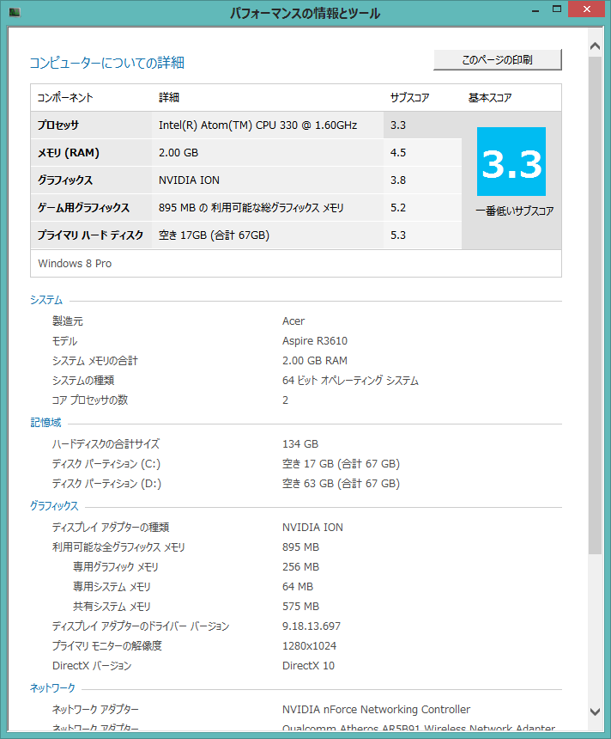Click the プロセッサ row label
The width and height of the screenshot is (611, 739).
point(58,125)
